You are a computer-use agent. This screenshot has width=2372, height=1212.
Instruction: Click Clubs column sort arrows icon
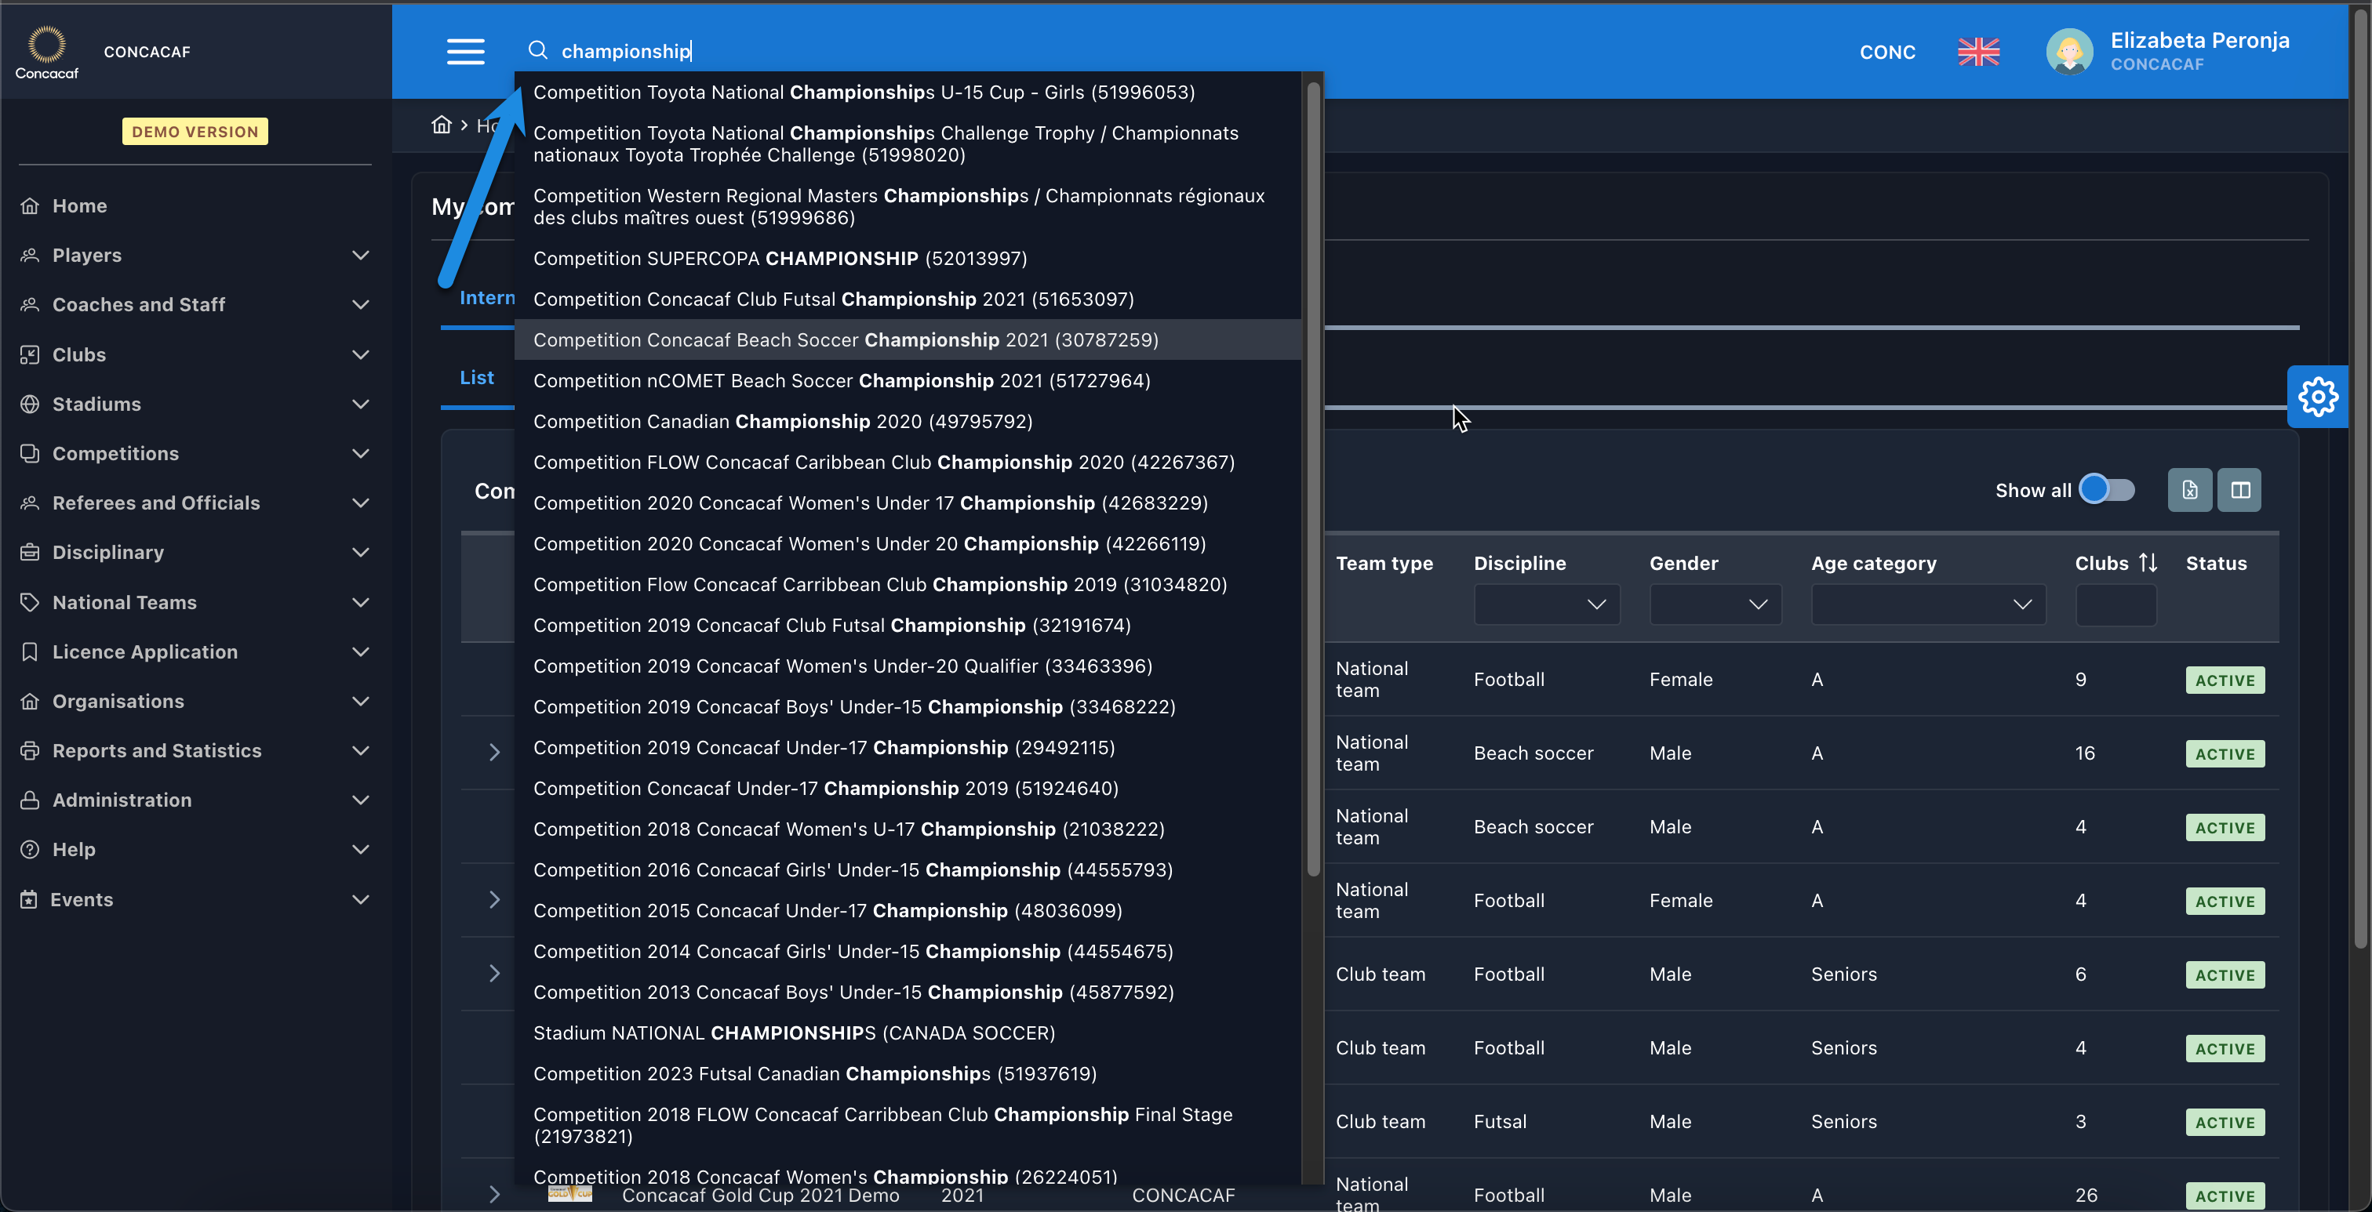[2148, 563]
